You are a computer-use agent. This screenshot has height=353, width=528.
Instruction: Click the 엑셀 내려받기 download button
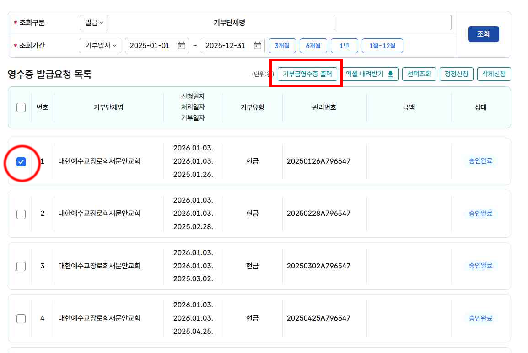point(370,74)
